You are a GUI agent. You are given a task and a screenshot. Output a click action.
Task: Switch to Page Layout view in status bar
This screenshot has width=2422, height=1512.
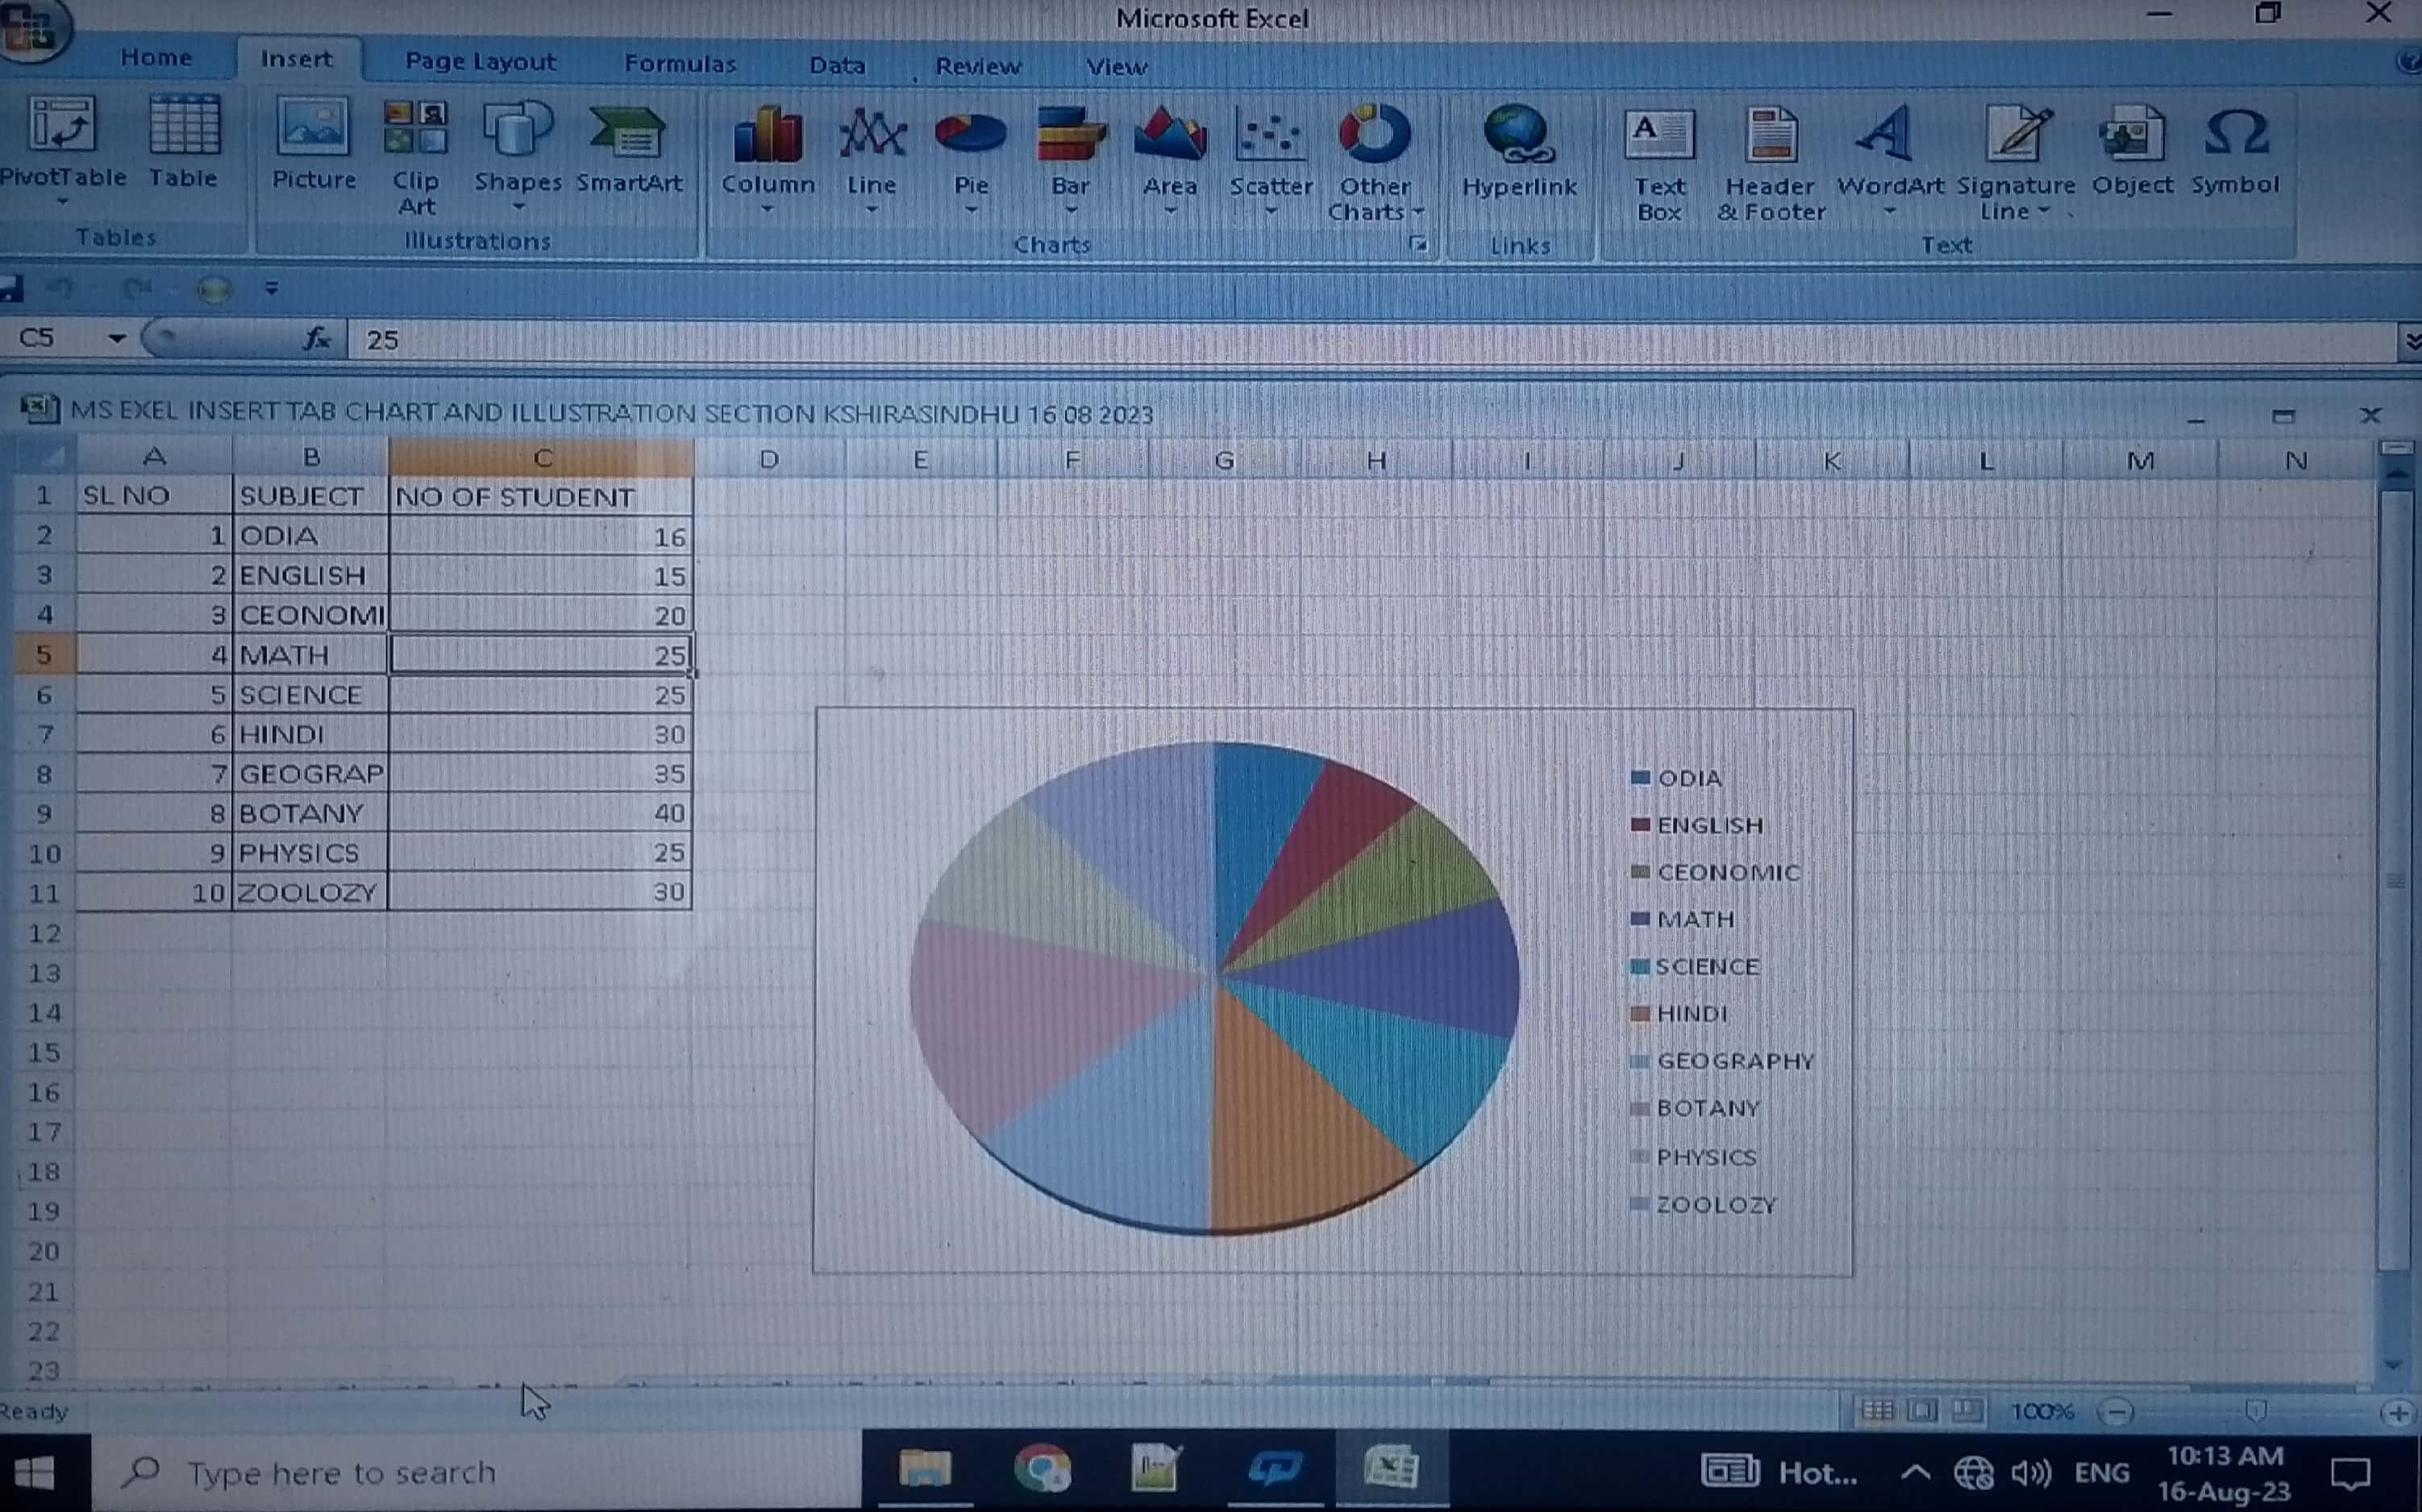click(x=1922, y=1411)
